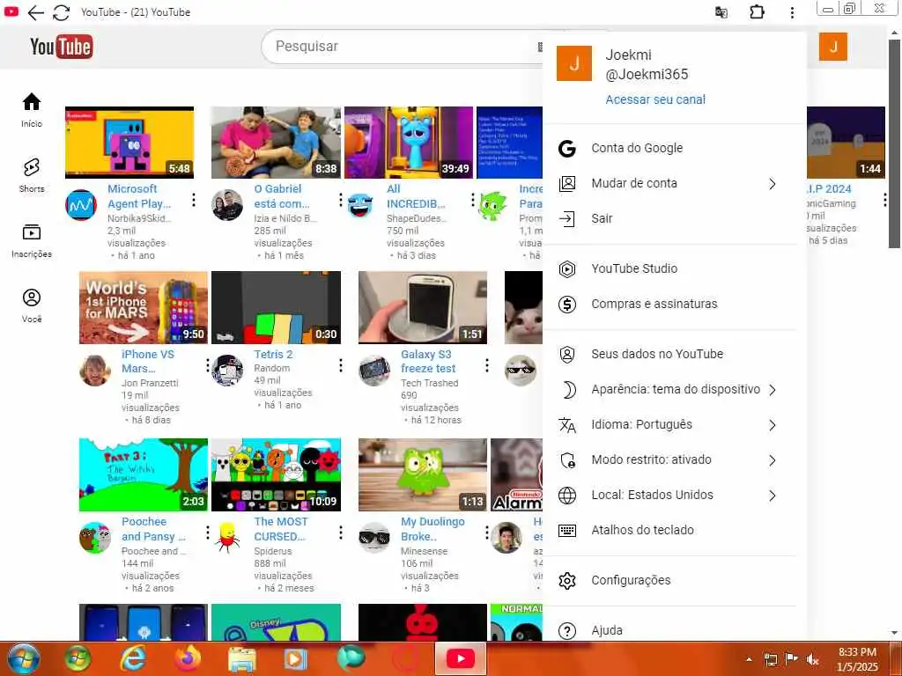Viewport: 902px width, 676px height.
Task: Click the Pesquisar search field
Action: (403, 47)
